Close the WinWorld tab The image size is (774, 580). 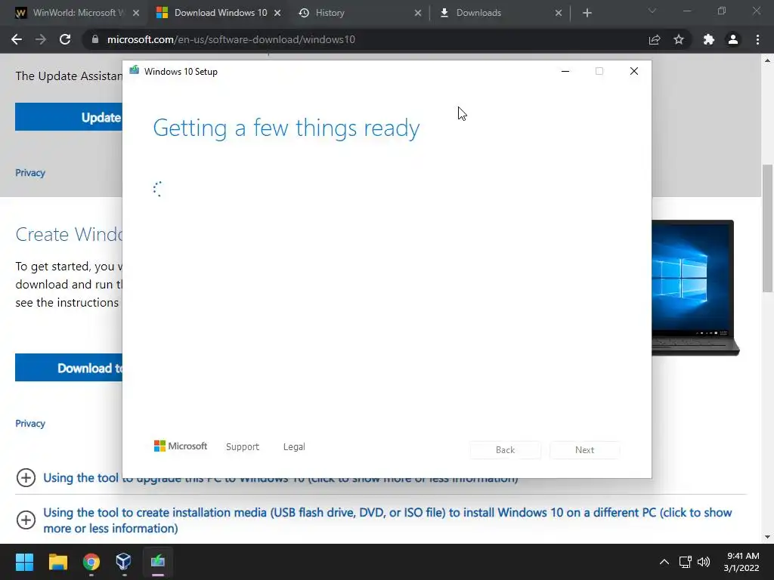[136, 13]
